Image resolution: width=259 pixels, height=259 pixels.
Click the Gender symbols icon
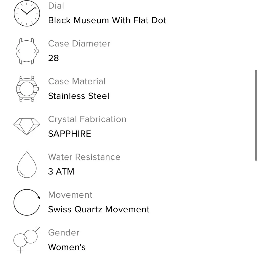27,240
